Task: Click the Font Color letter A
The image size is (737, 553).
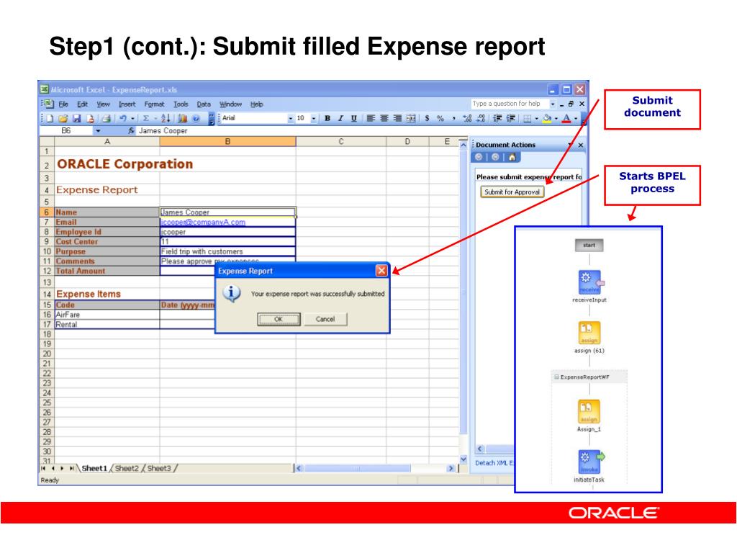Action: click(x=566, y=119)
